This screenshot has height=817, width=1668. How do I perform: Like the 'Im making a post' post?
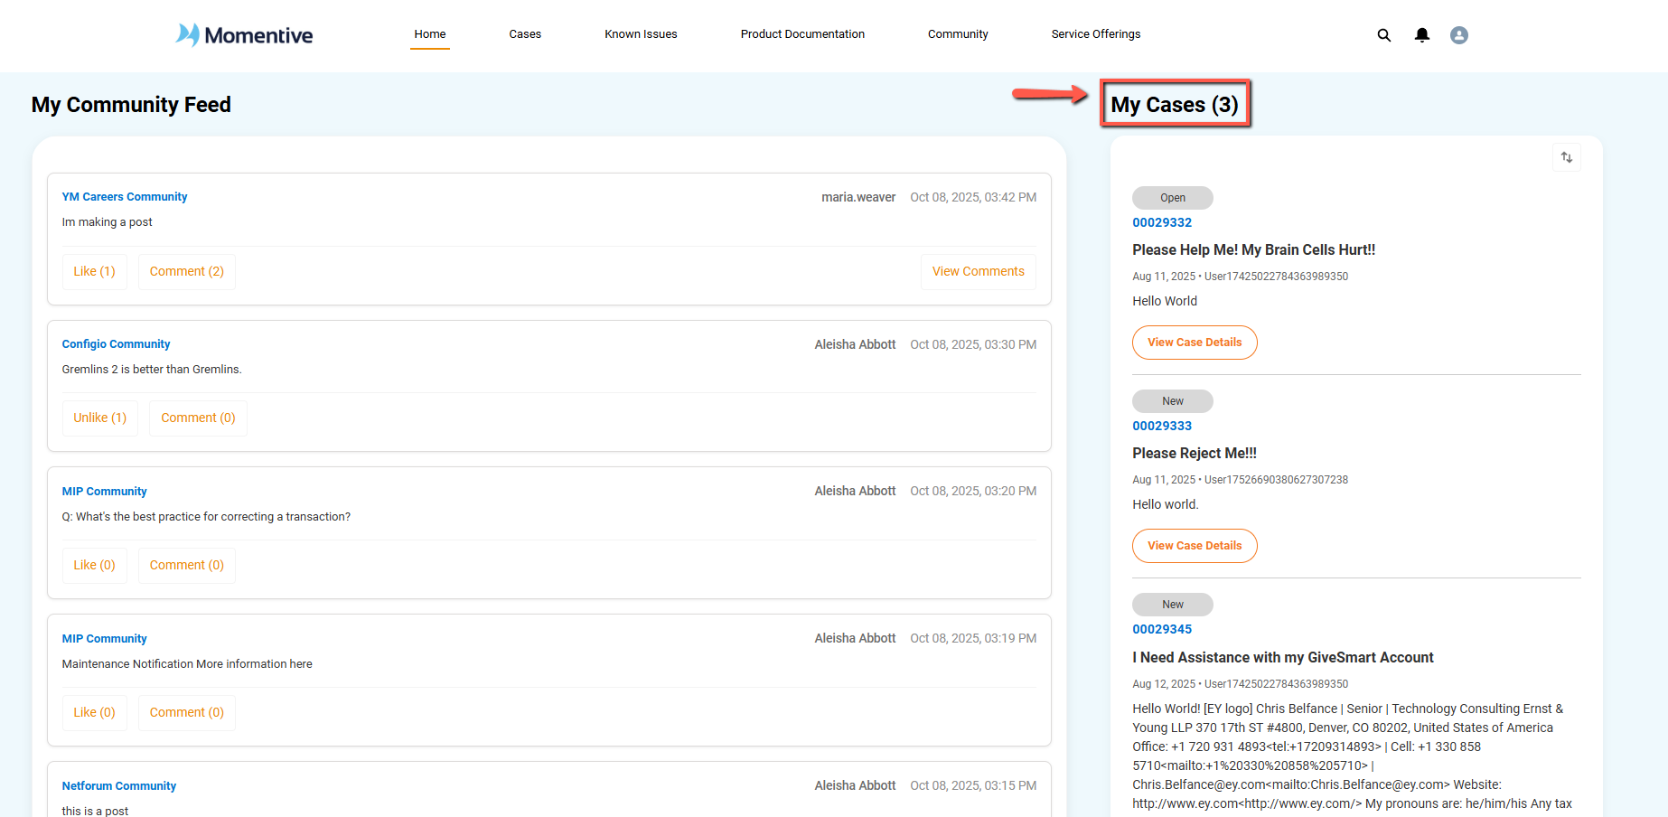(95, 271)
